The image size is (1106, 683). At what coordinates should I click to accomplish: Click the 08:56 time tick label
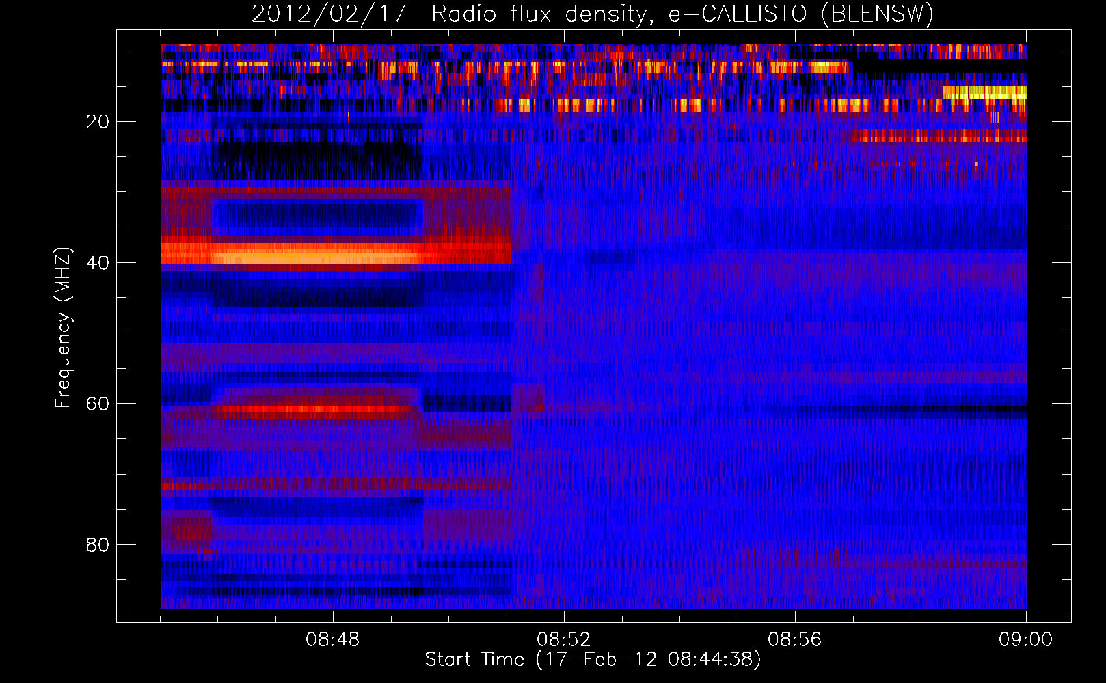click(x=795, y=640)
